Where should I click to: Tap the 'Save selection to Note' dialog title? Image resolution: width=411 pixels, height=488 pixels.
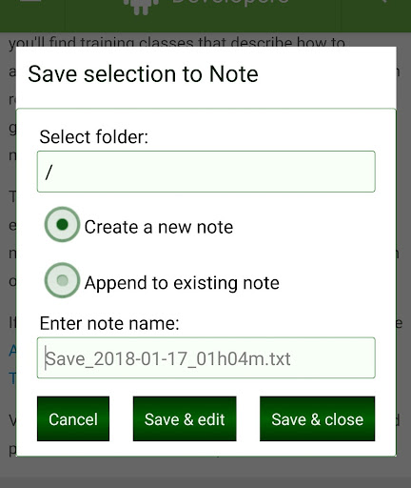coord(143,74)
